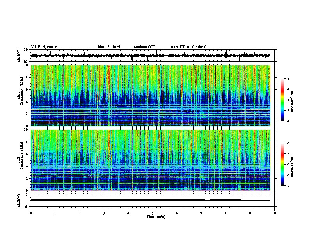Click ch.1 color scale log(PSD) unit label

click(x=292, y=102)
